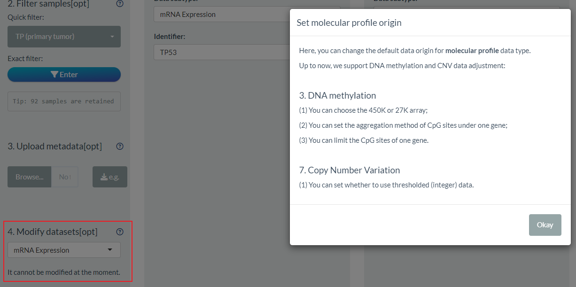Click the samples retained tip box
This screenshot has width=576, height=287.
pos(64,101)
